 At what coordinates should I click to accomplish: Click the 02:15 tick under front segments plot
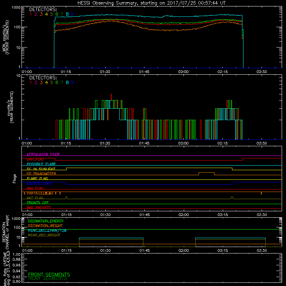pyautogui.click(x=222, y=72)
